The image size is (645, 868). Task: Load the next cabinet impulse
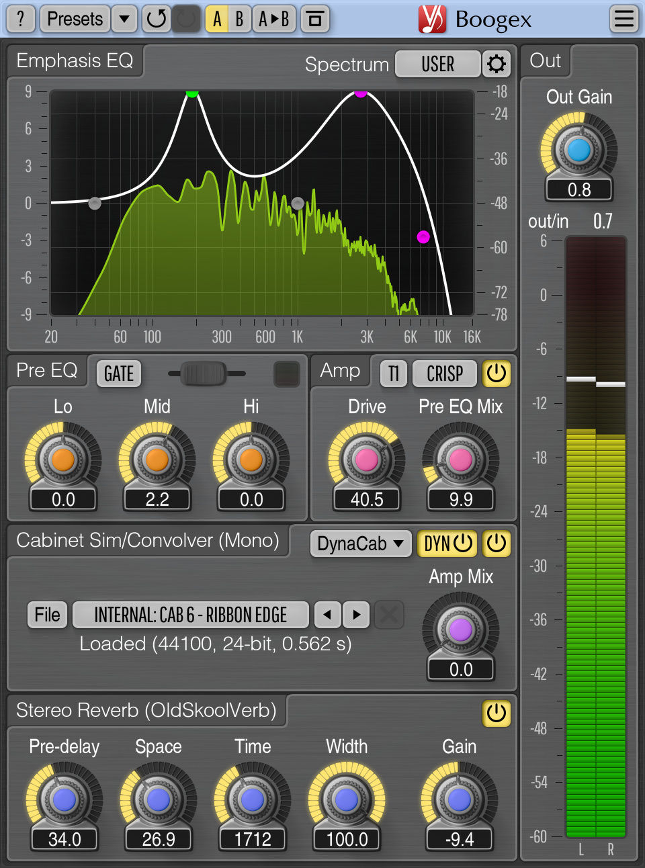tap(356, 614)
